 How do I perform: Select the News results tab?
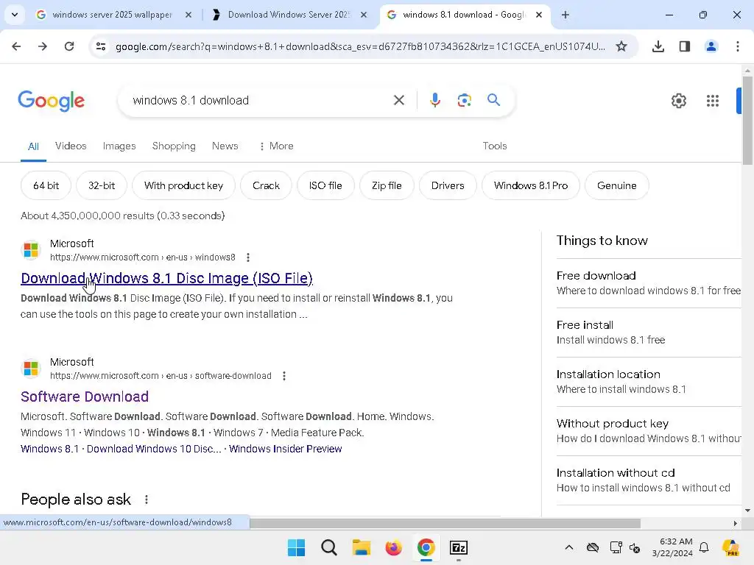[225, 146]
